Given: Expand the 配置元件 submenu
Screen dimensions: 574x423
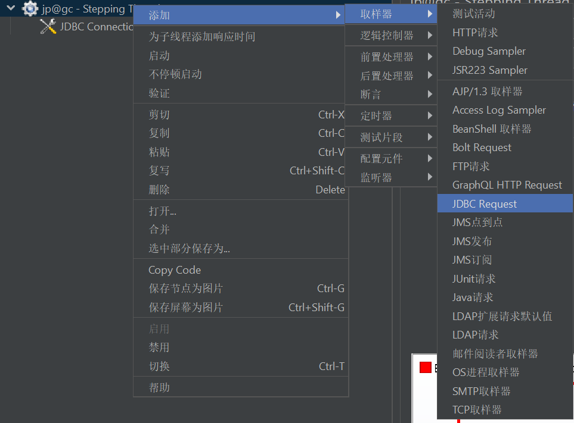Looking at the screenshot, I should click(391, 158).
